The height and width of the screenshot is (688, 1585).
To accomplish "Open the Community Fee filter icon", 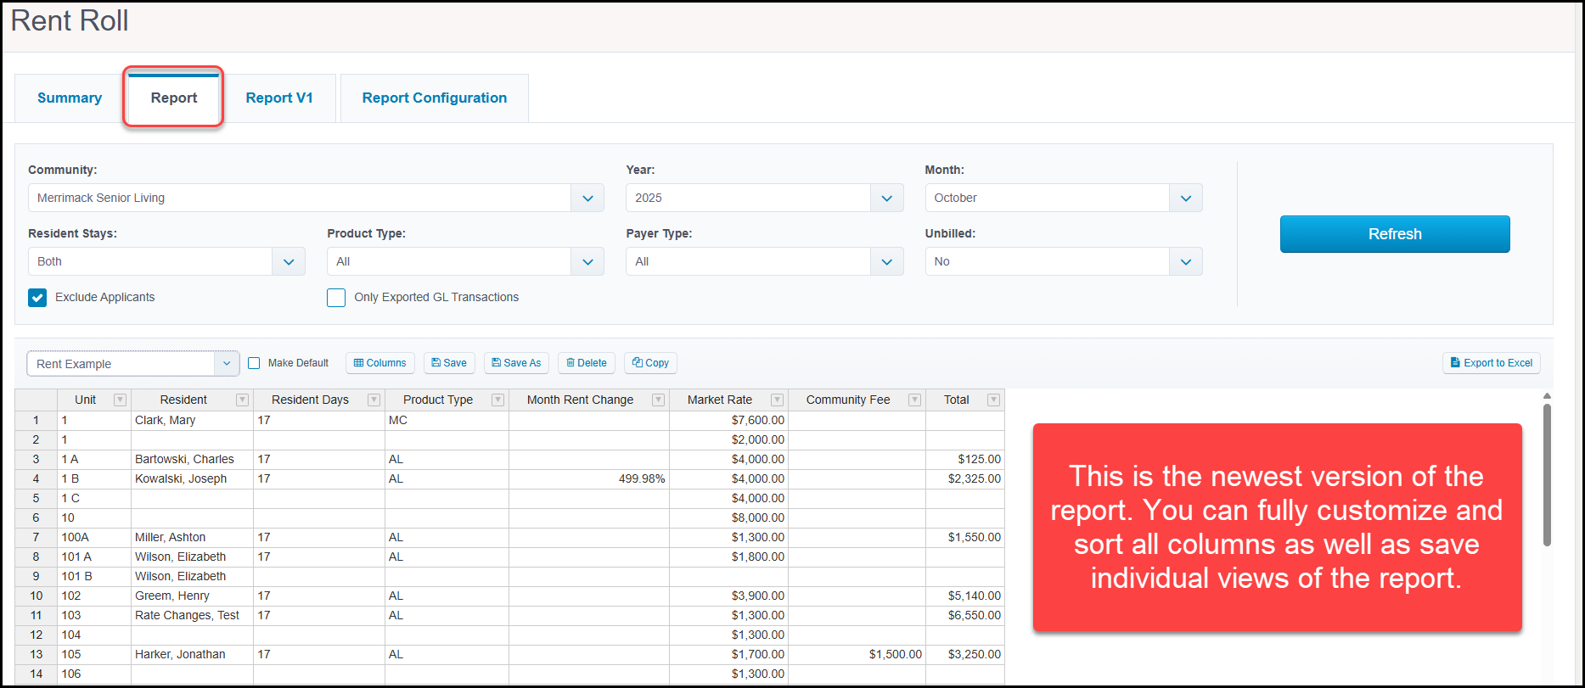I will 914,400.
